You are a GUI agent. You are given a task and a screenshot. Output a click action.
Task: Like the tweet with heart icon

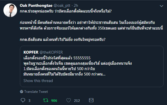tap(69, 100)
